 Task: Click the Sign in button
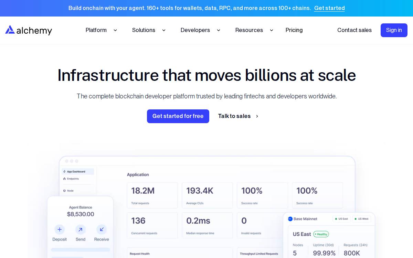pyautogui.click(x=394, y=30)
